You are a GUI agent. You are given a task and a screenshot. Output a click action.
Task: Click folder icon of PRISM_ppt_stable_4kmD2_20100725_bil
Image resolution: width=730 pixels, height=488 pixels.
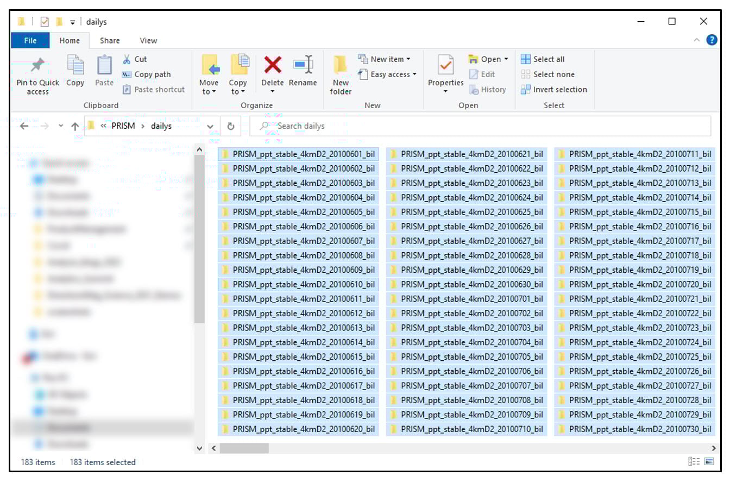(562, 357)
